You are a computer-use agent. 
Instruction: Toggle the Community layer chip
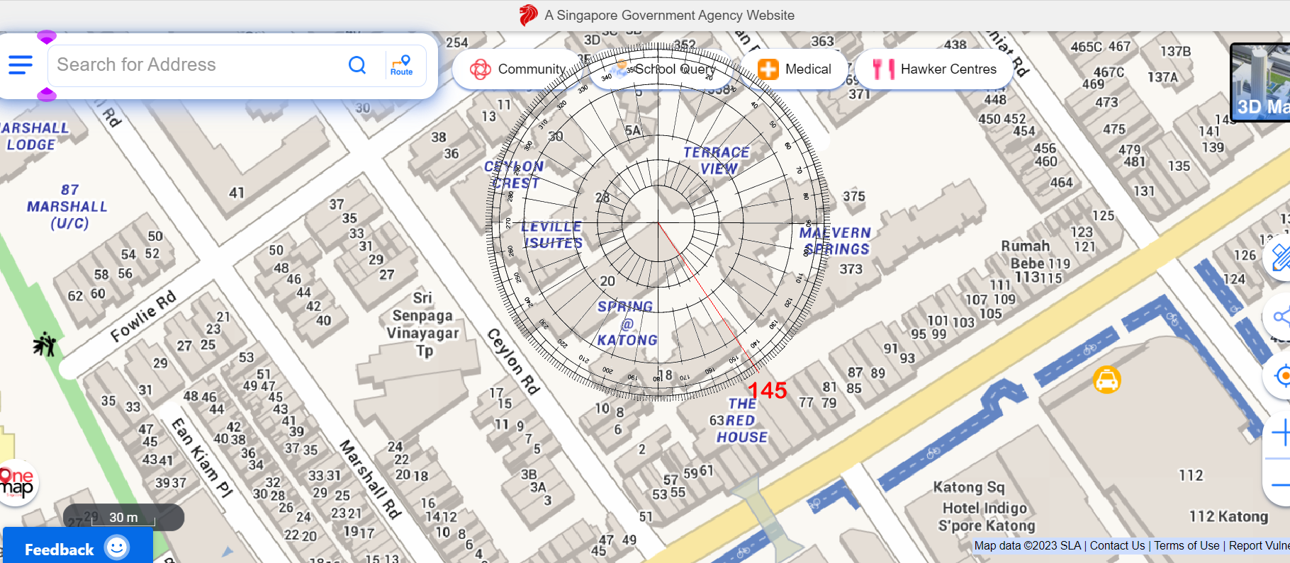pos(517,69)
